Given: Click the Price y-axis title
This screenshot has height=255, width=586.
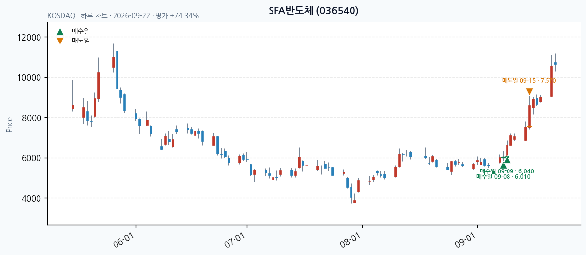Looking at the screenshot, I should pos(10,125).
